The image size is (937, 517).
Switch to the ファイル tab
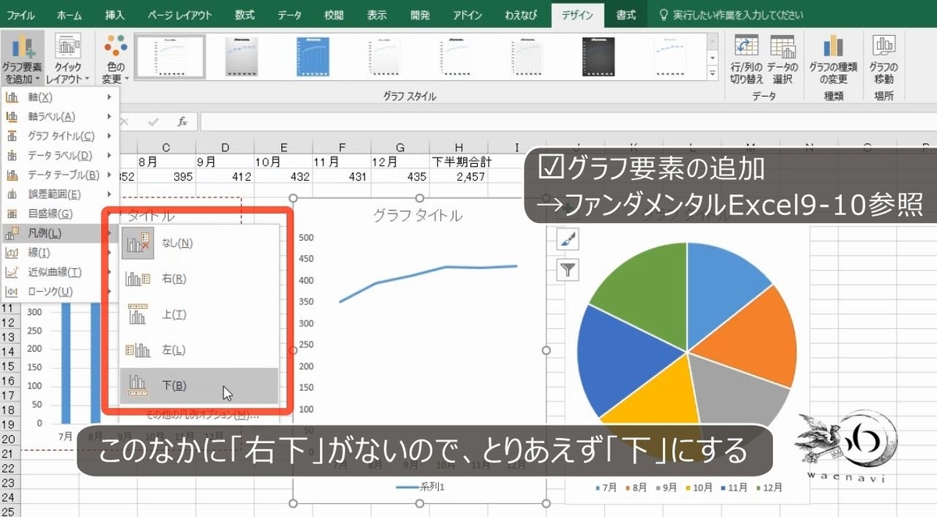pyautogui.click(x=21, y=15)
